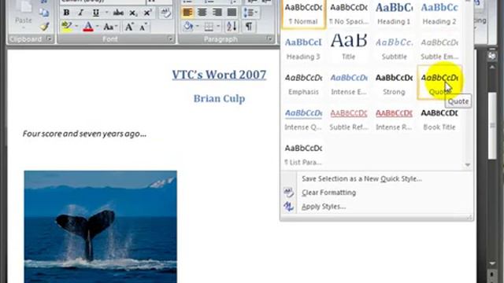Apply the Heading 2 style
Image resolution: width=504 pixels, height=283 pixels.
coord(439,14)
